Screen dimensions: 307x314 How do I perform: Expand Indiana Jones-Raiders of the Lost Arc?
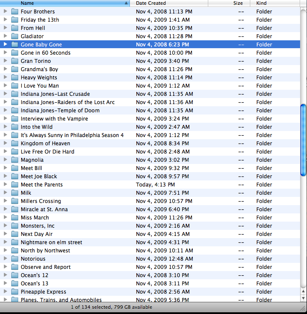[x=5, y=102]
